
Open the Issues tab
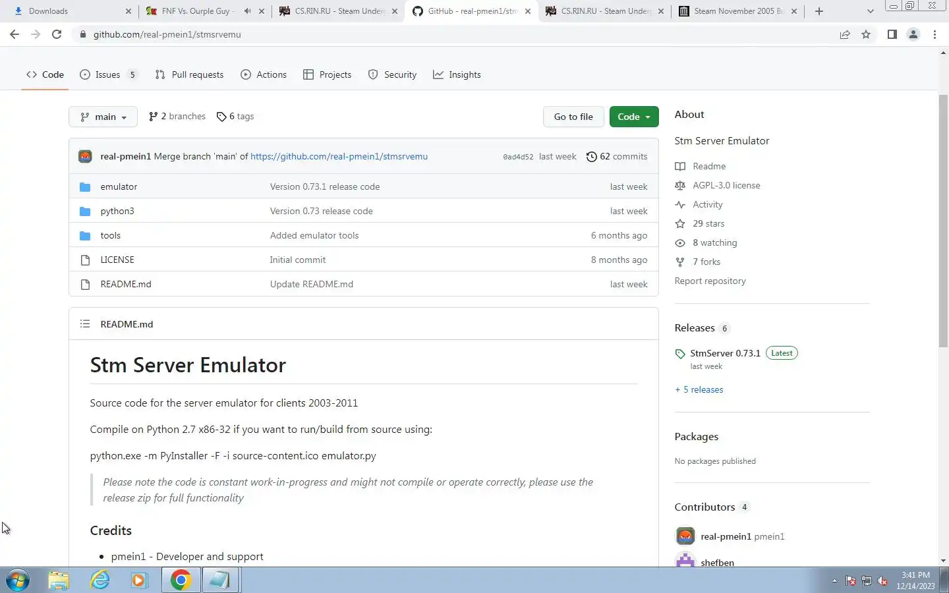click(109, 74)
